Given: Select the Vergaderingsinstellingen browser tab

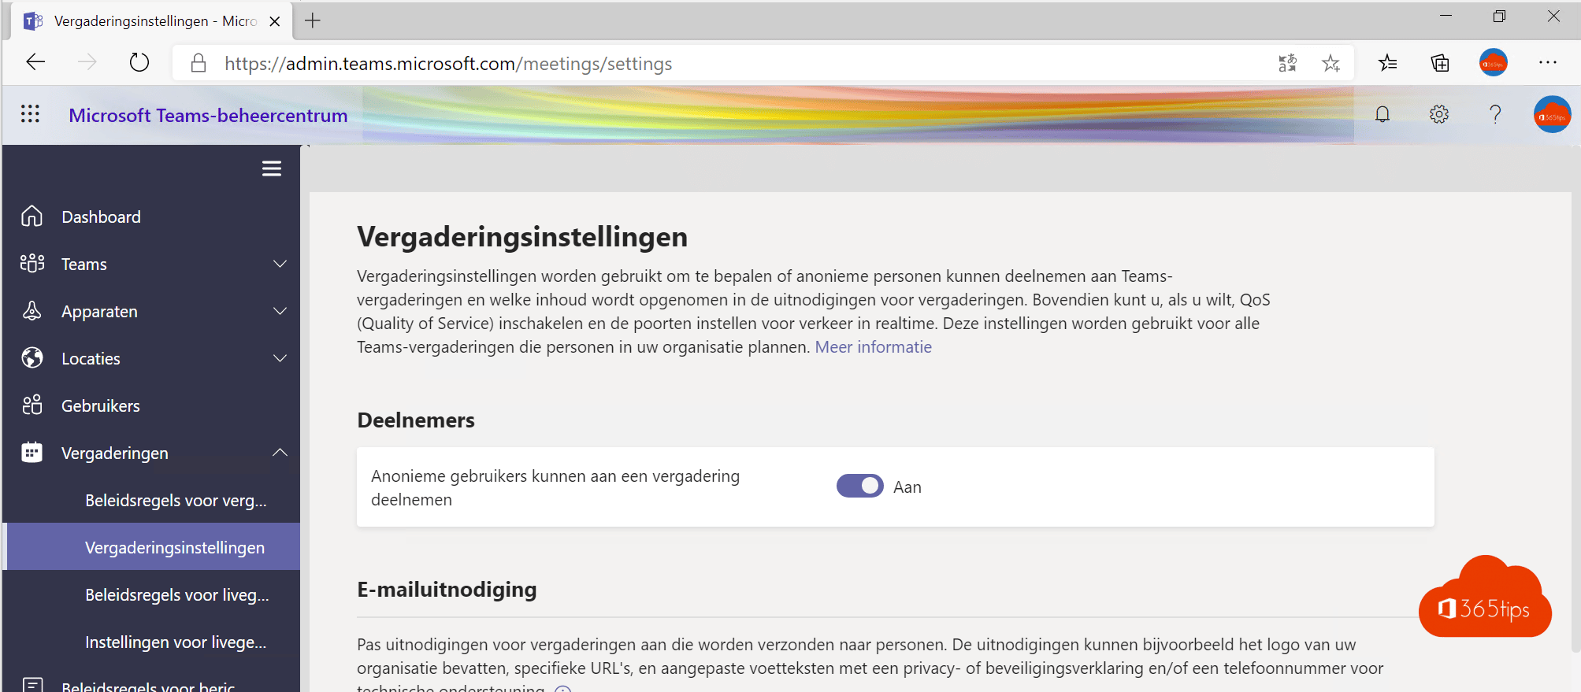Looking at the screenshot, I should 150,21.
